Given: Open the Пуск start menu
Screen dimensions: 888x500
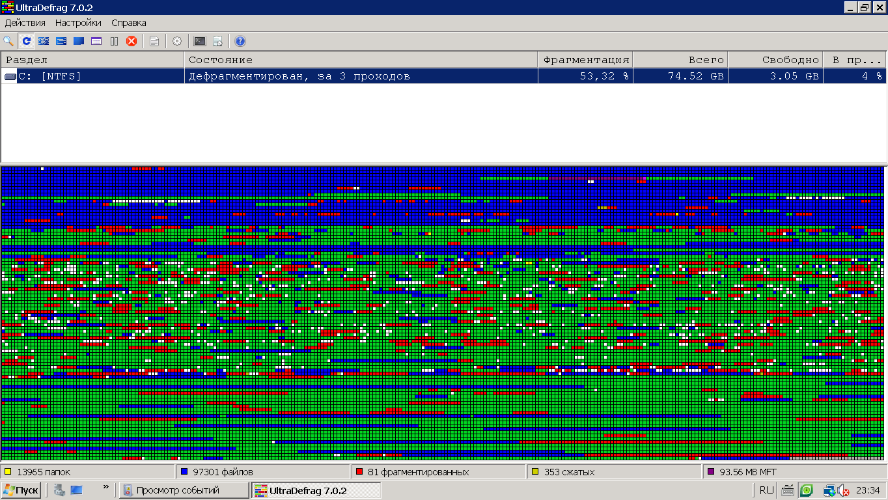Looking at the screenshot, I should coord(21,490).
